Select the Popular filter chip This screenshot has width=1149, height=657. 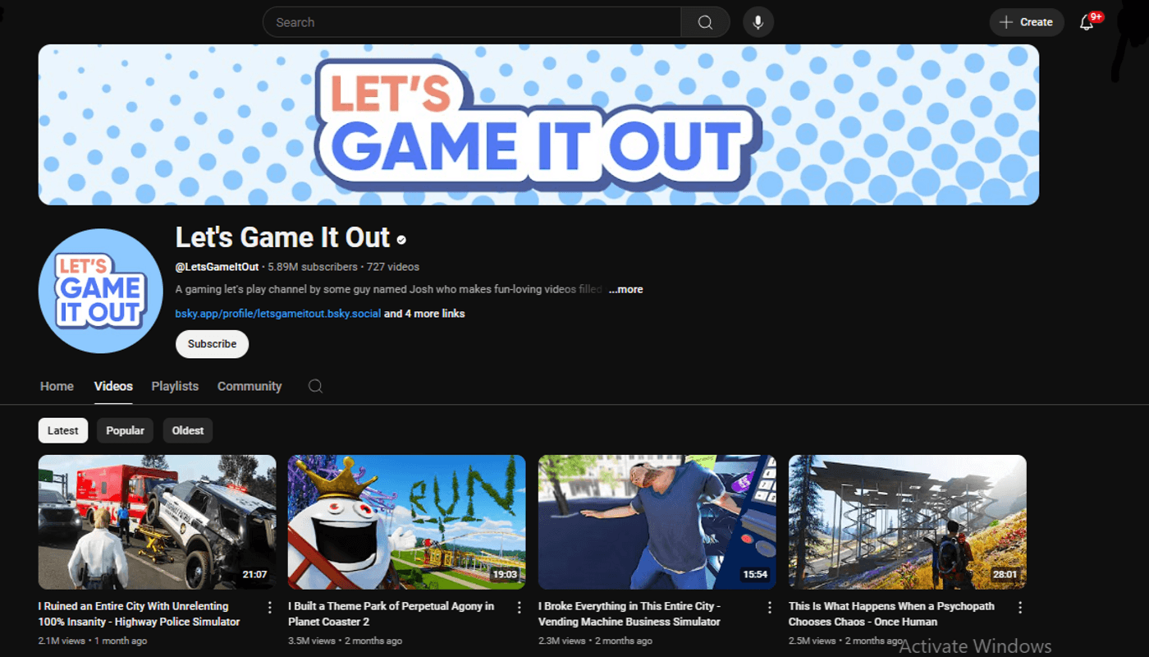[125, 430]
